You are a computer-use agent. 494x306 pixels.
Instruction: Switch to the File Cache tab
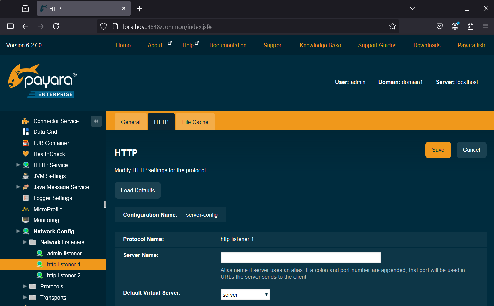tap(195, 122)
